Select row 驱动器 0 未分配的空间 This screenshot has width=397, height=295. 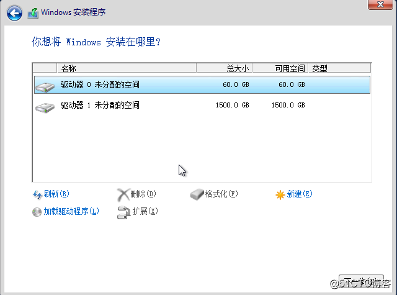click(202, 84)
